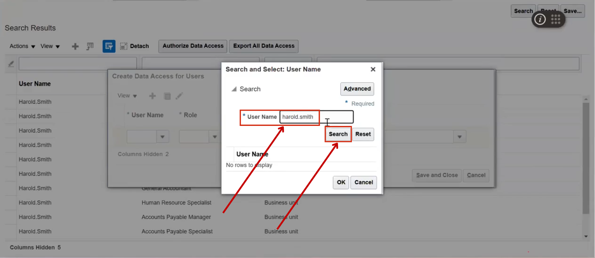Click the Add row icon in Create Data Access dialog
This screenshot has width=595, height=258.
pos(152,96)
